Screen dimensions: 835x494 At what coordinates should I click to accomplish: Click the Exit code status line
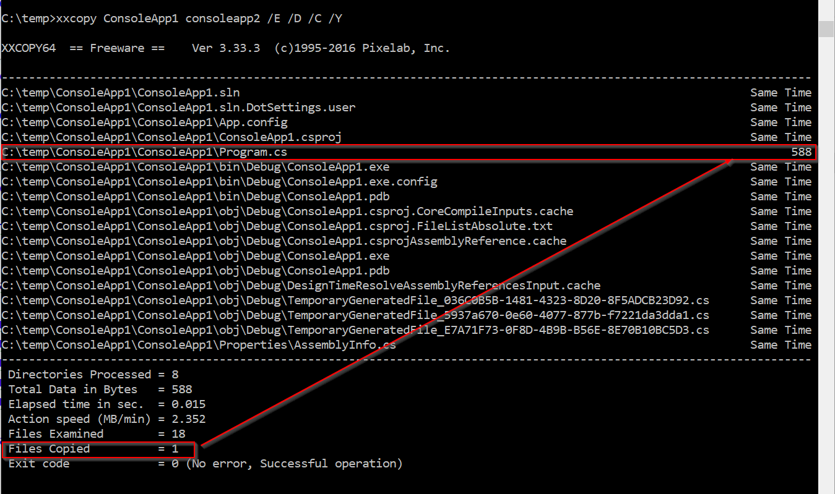(x=206, y=464)
